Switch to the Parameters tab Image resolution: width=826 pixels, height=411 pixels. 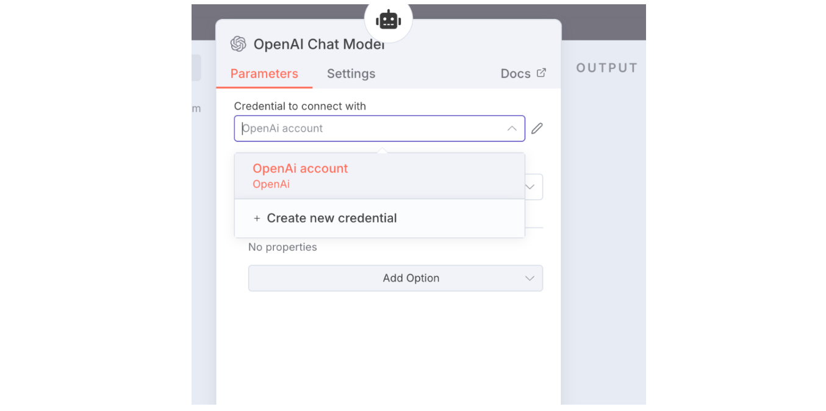264,74
